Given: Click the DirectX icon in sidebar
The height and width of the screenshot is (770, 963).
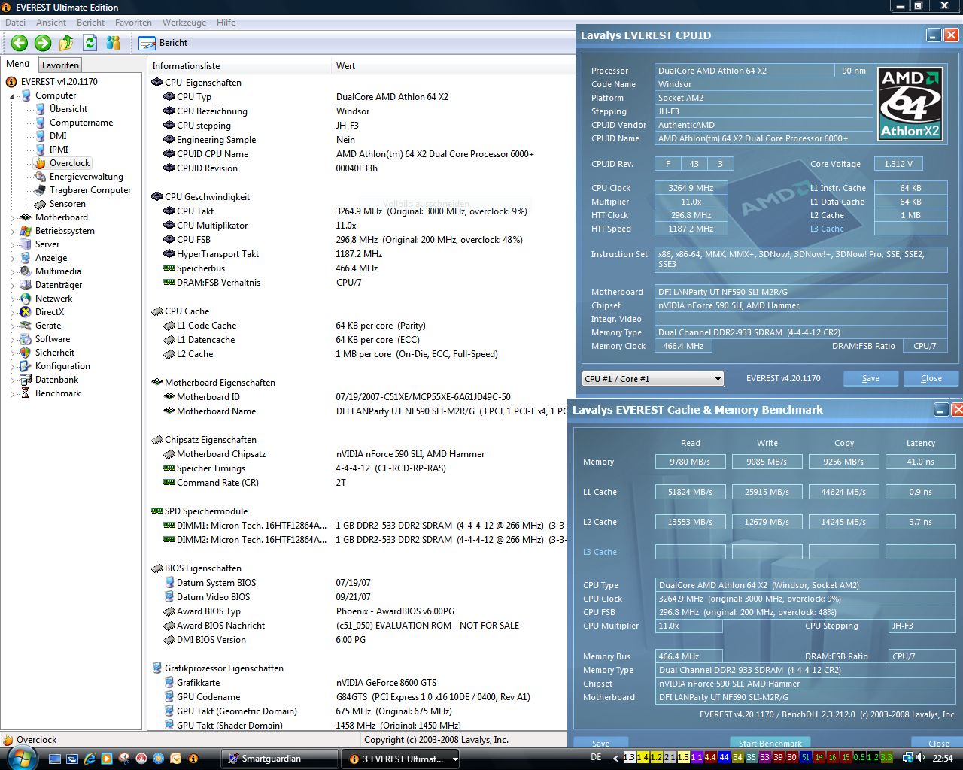Looking at the screenshot, I should point(26,312).
